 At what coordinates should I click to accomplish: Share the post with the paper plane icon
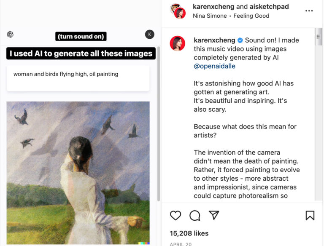pyautogui.click(x=214, y=215)
